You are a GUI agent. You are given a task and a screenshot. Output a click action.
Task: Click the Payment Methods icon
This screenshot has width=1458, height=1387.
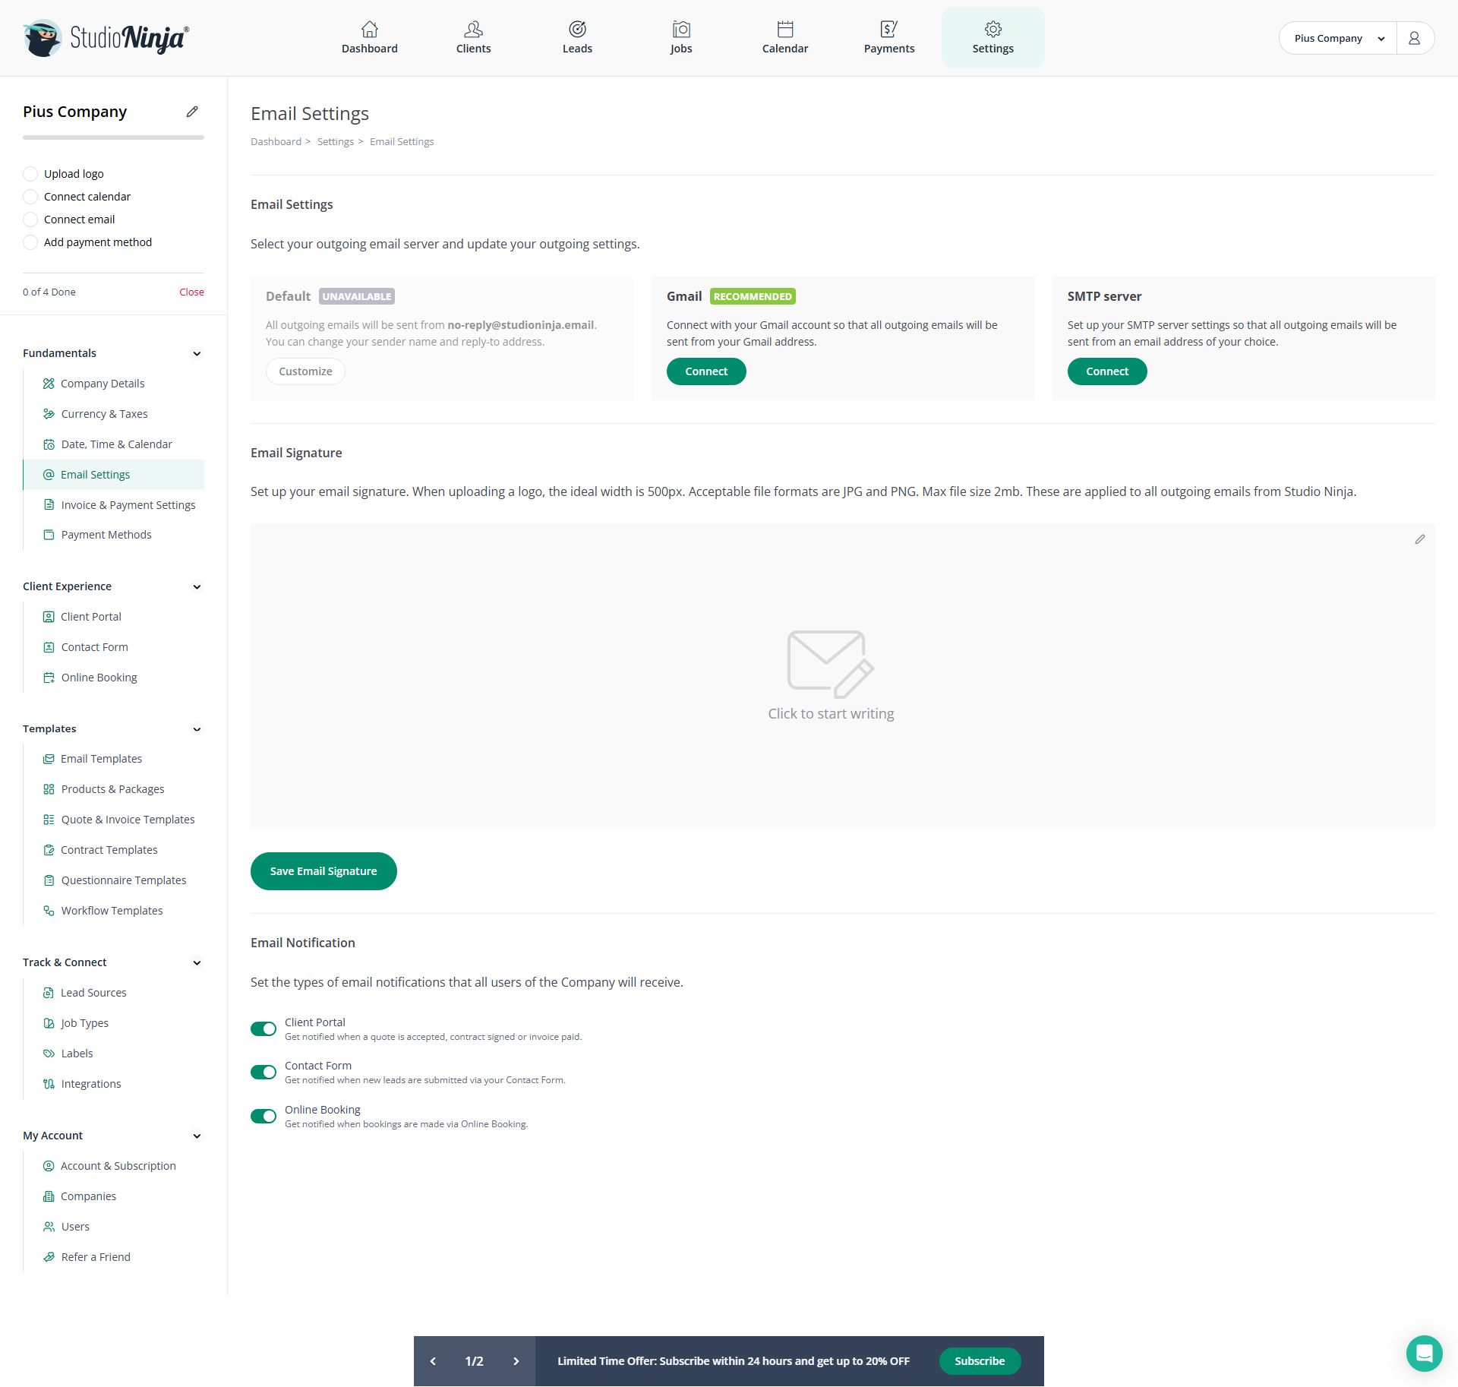pos(49,535)
